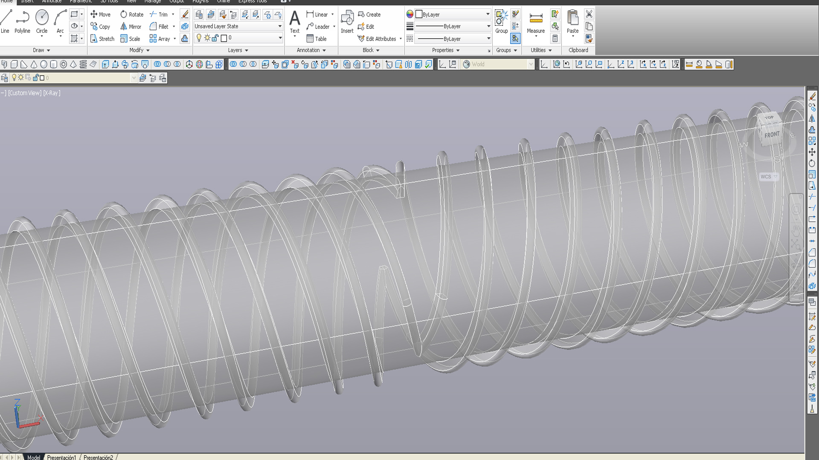This screenshot has width=819, height=460.
Task: Open the ByLayer lineweight dropdown
Action: (453, 26)
